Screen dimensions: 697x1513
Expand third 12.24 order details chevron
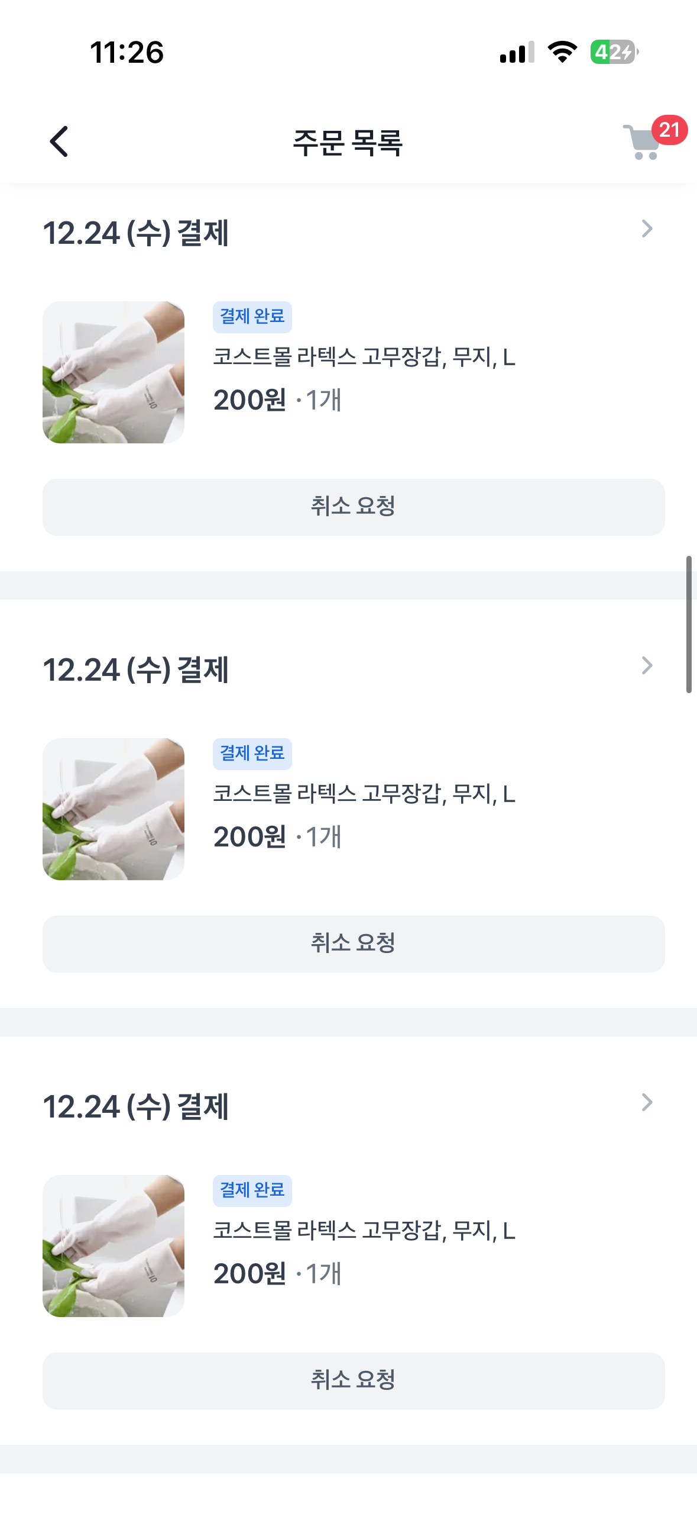click(647, 1103)
